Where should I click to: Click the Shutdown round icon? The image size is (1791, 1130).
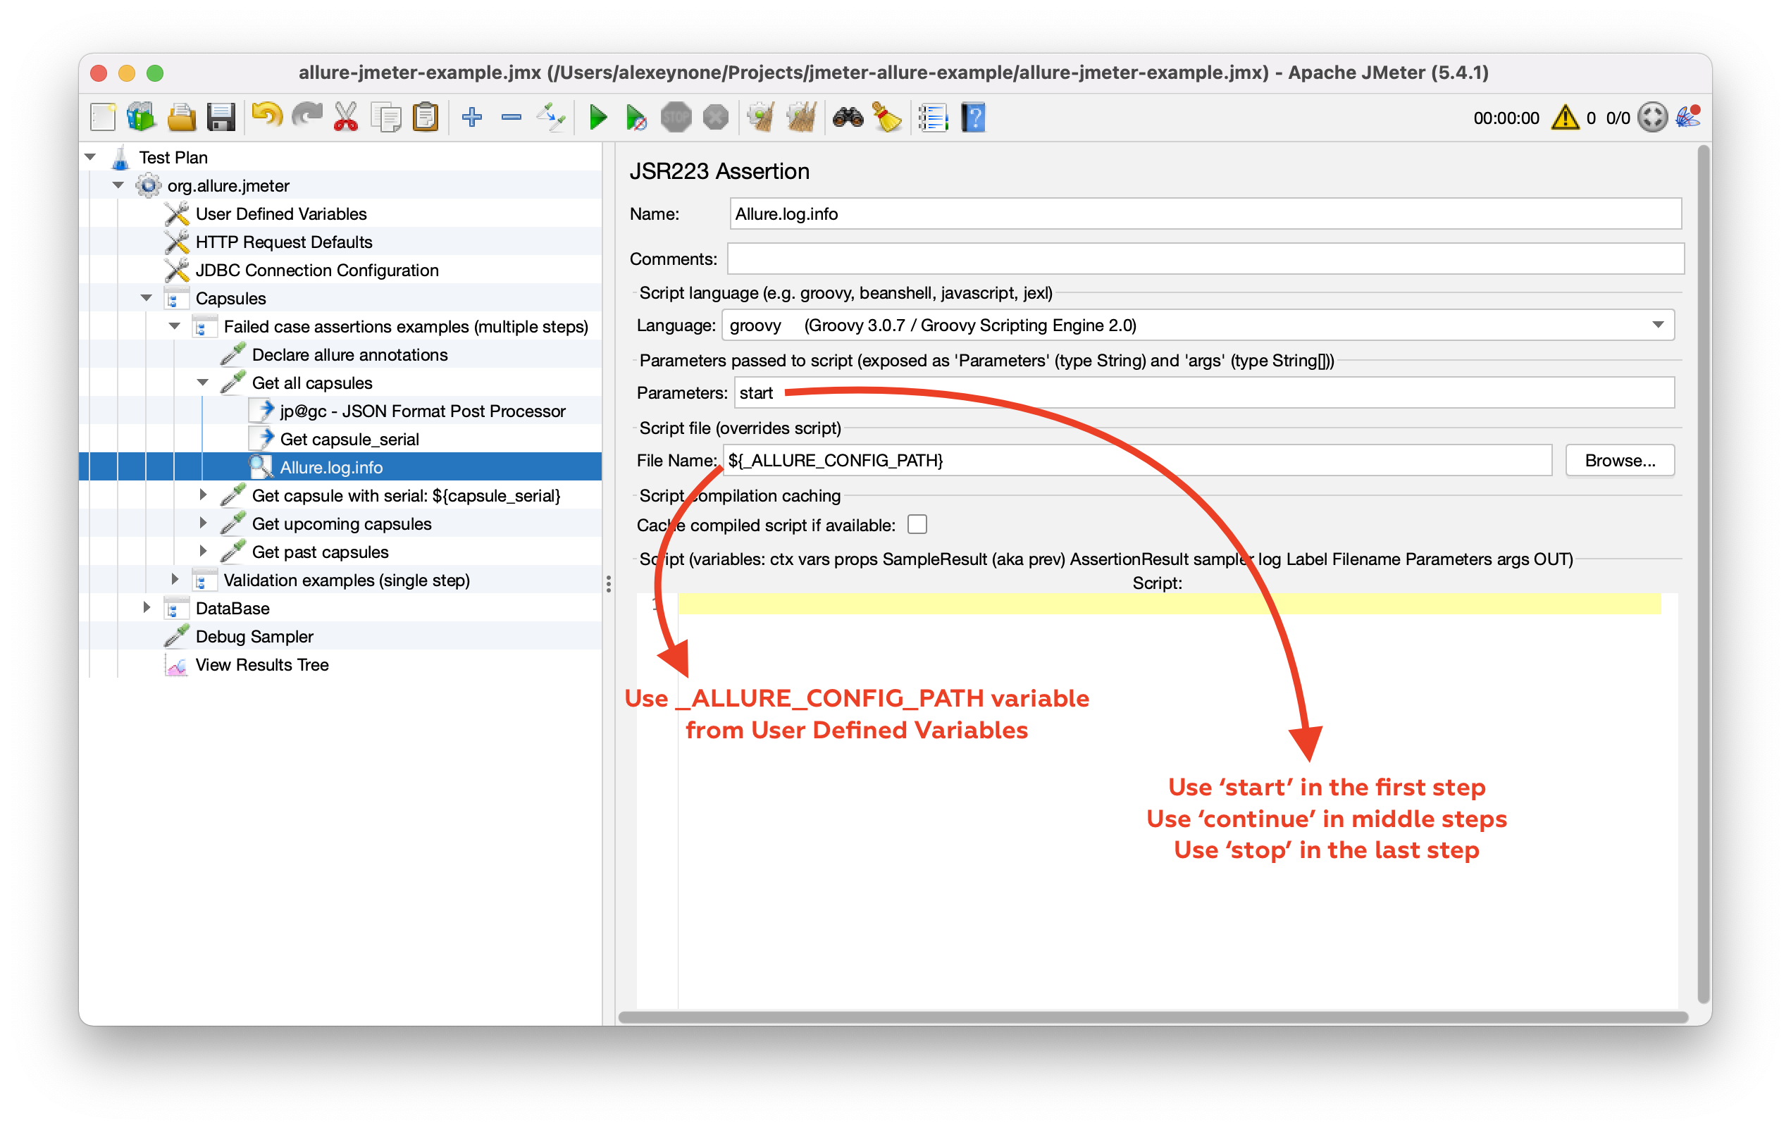pos(716,118)
